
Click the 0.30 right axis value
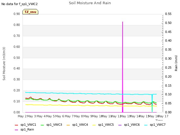click(x=168, y=59)
